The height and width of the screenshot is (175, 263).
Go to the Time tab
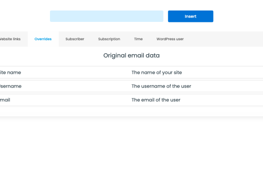pos(138,39)
